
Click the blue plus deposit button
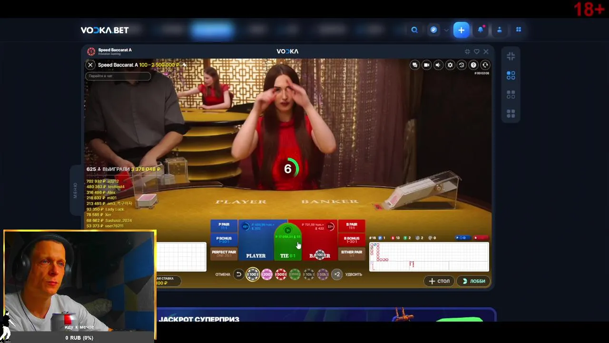tap(462, 30)
